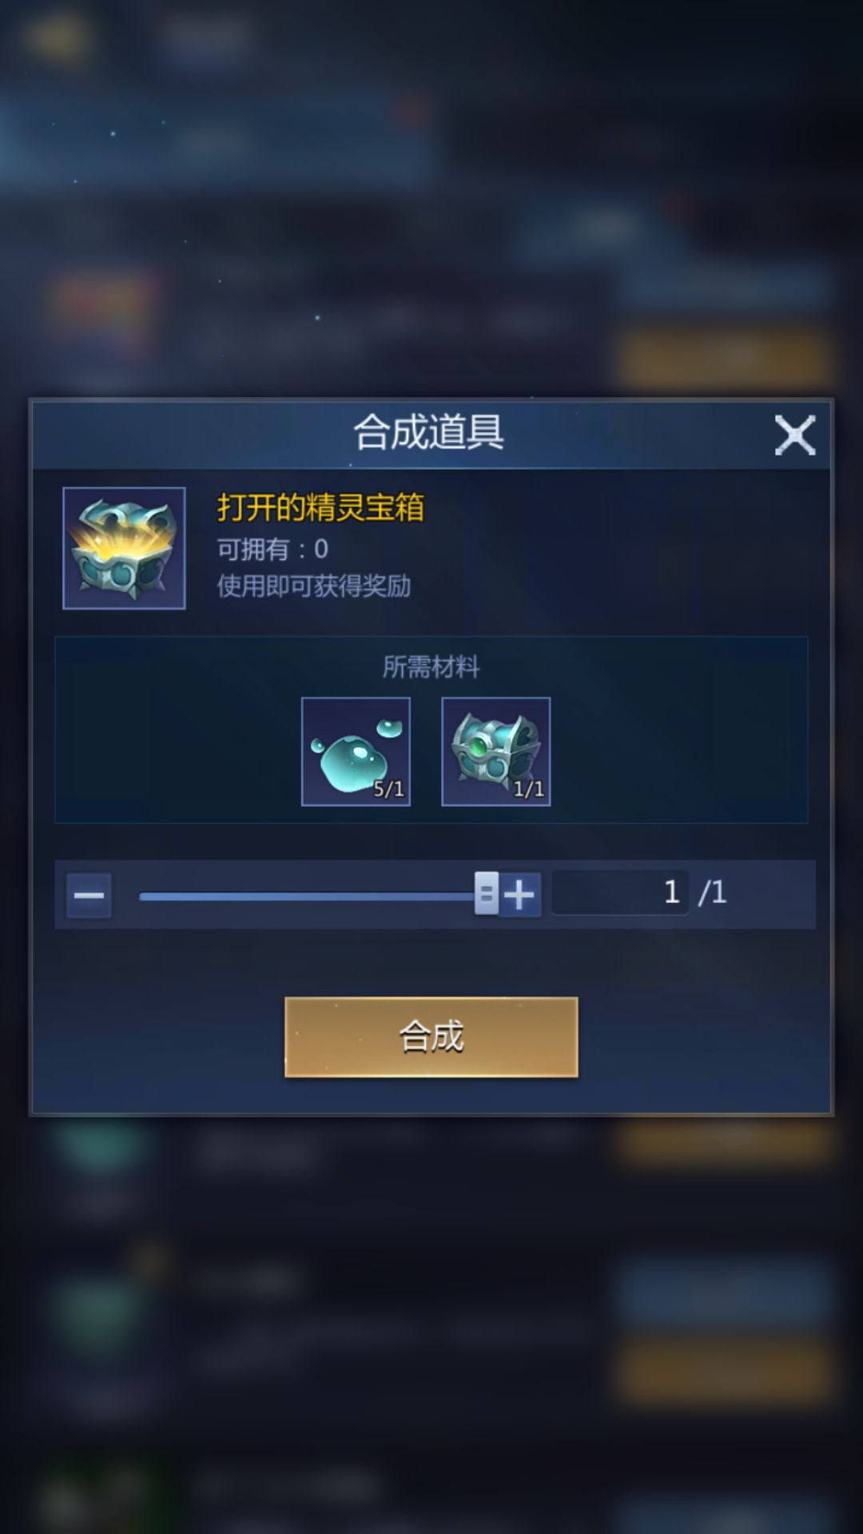
Task: Tap the 5/1 count on the slime material
Action: click(389, 789)
